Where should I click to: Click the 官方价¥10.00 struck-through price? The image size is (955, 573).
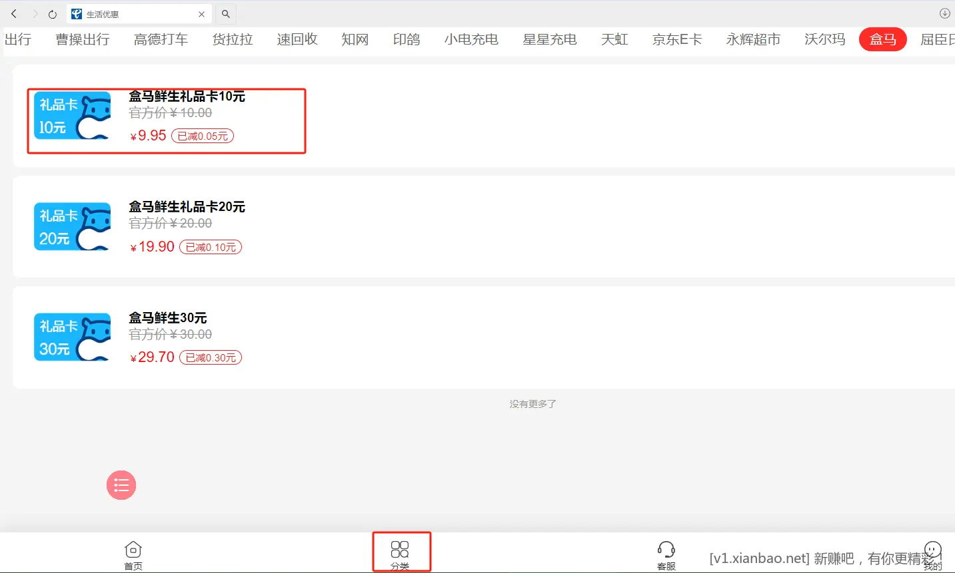pos(171,113)
